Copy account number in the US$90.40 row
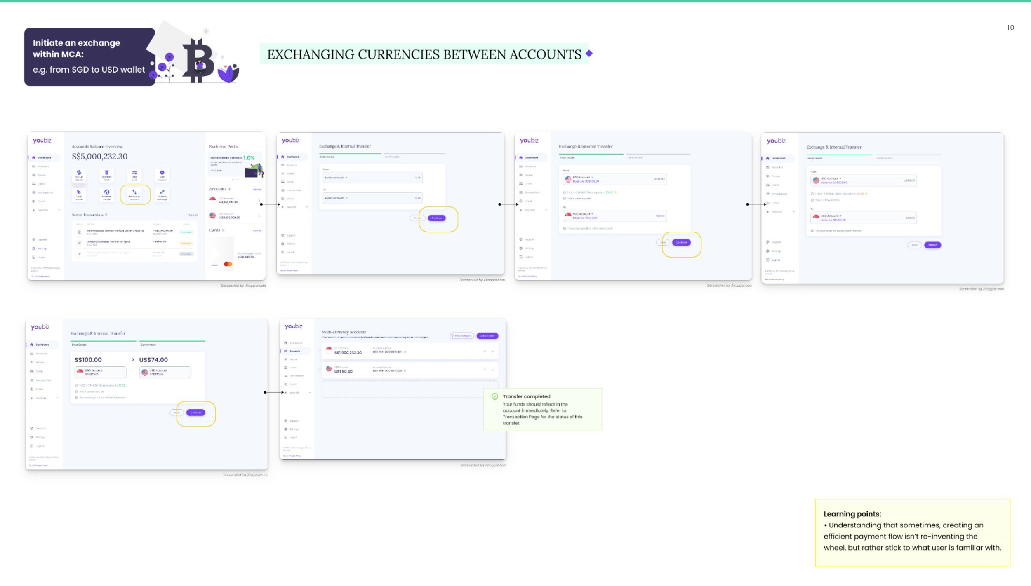Screen dimensions: 1031x586 coord(405,371)
